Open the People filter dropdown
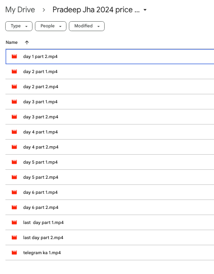214x274 pixels. coord(50,26)
